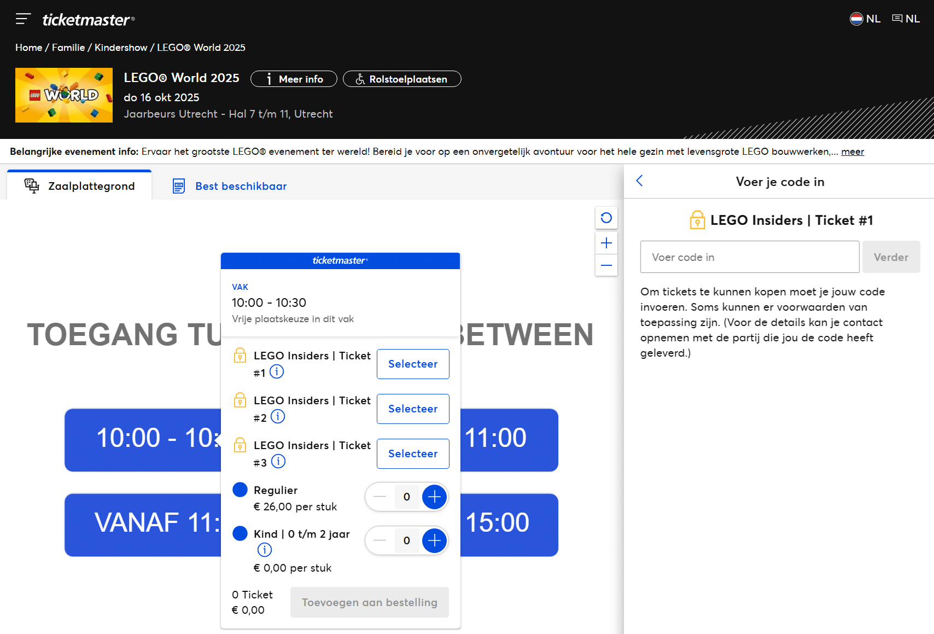934x634 pixels.
Task: Open the hamburger menu icon
Action: point(23,19)
